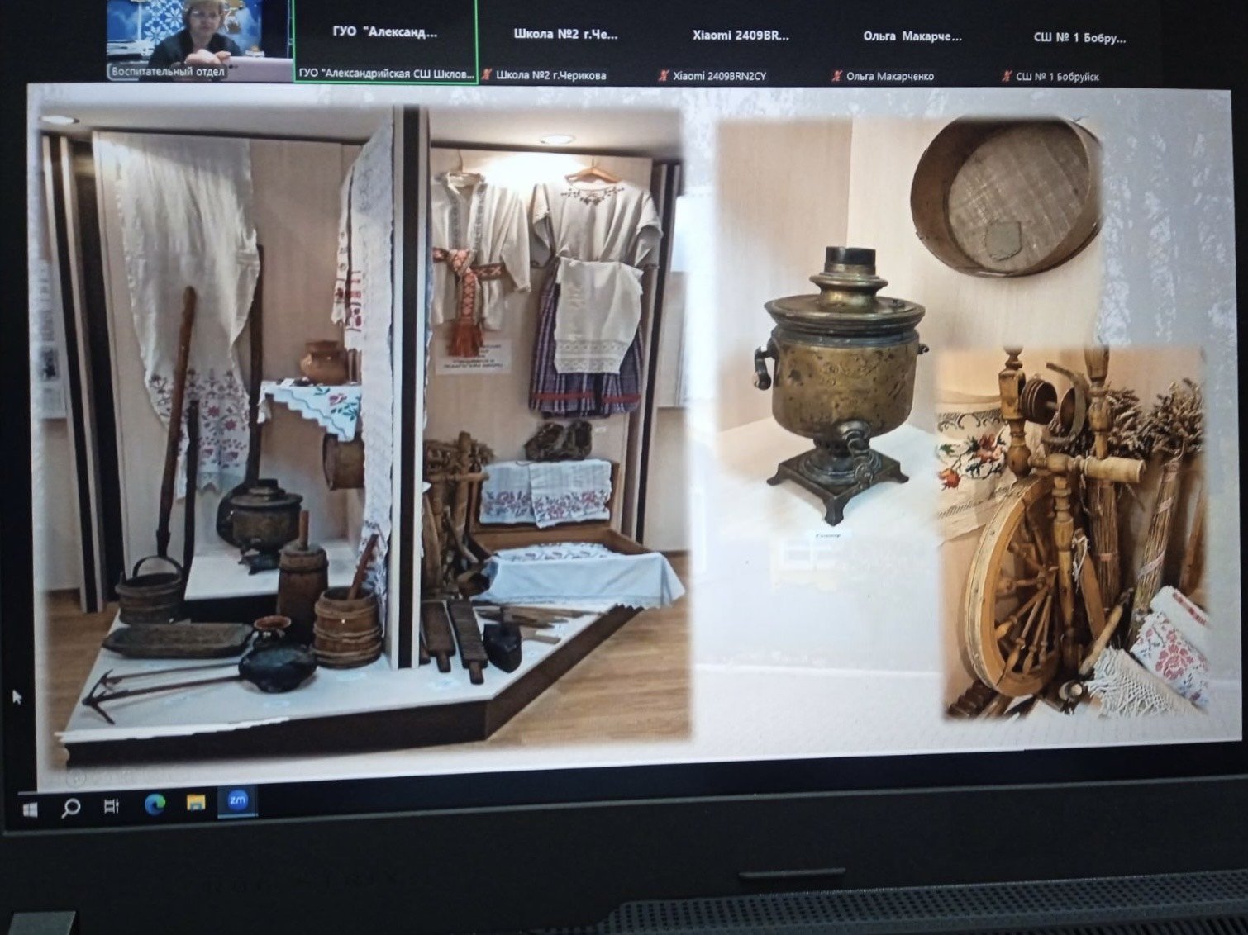1248x935 pixels.
Task: Open Task View from the taskbar
Action: pos(112,805)
